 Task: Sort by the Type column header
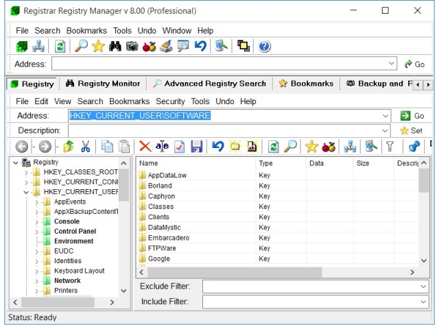click(281, 163)
